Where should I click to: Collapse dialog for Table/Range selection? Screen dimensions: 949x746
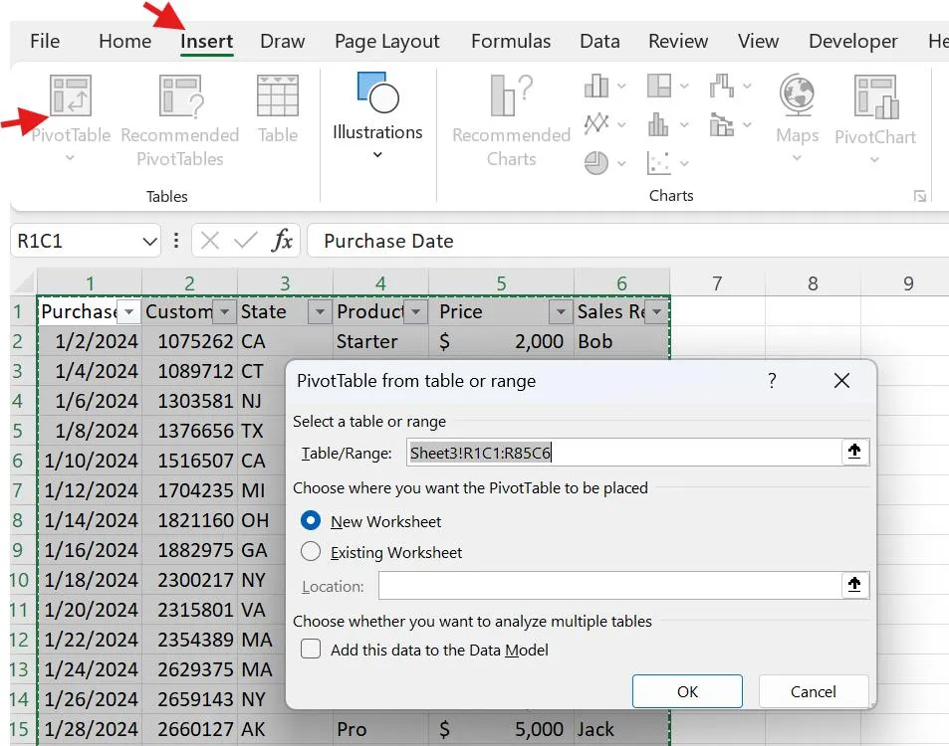point(854,452)
